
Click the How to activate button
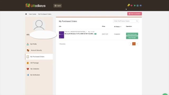pos(134,14)
